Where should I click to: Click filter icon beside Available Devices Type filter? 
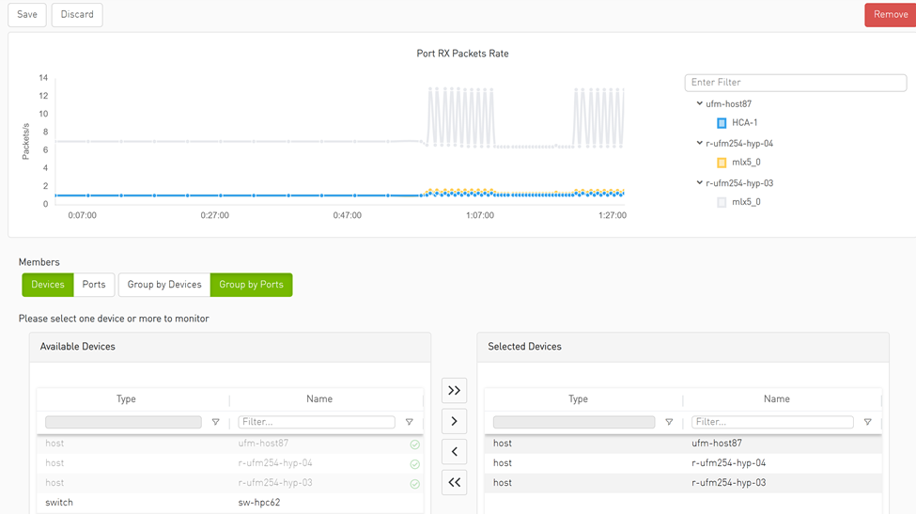click(x=216, y=423)
